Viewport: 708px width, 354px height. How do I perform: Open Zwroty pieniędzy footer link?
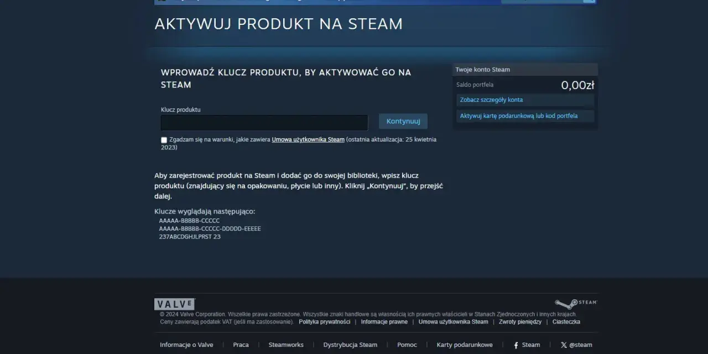coord(520,322)
